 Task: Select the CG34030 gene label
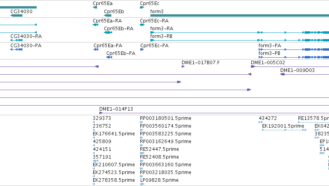(21, 12)
